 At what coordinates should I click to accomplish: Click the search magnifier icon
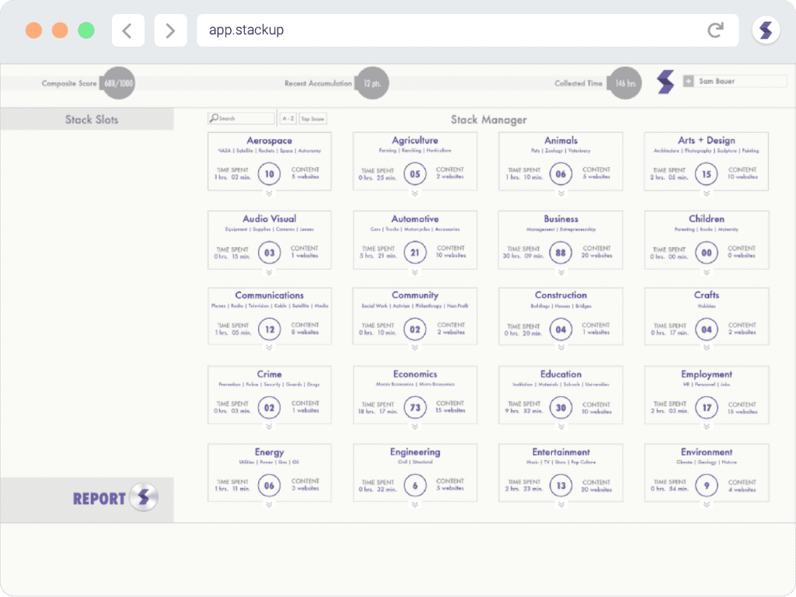point(214,117)
